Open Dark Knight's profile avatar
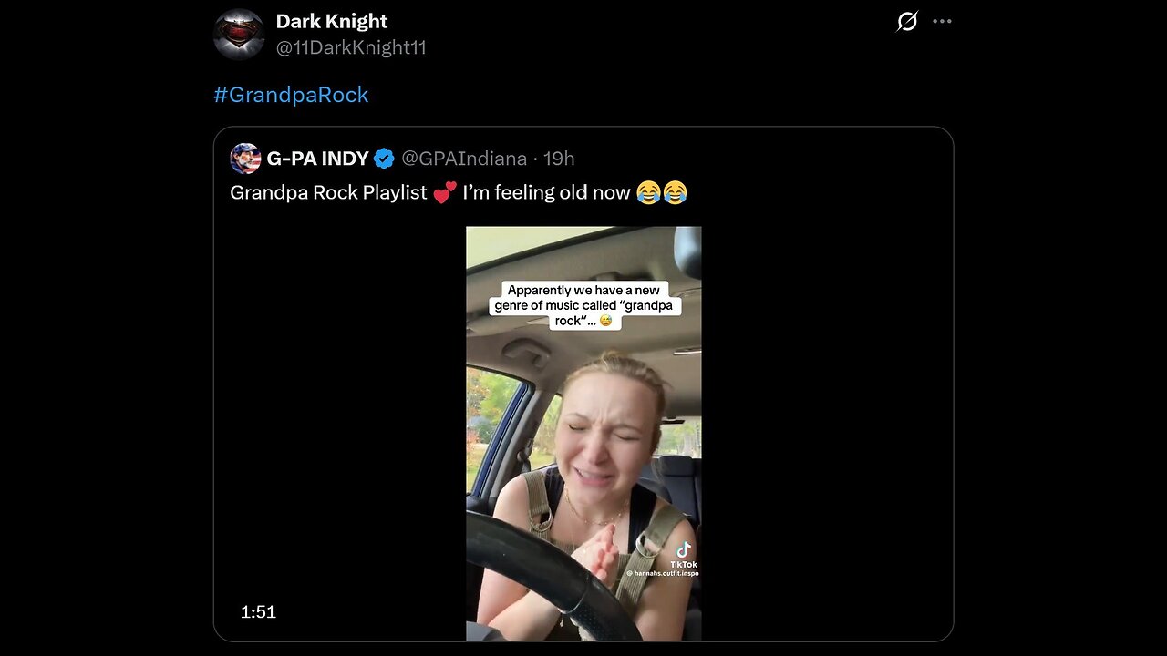1167x656 pixels. [239, 35]
